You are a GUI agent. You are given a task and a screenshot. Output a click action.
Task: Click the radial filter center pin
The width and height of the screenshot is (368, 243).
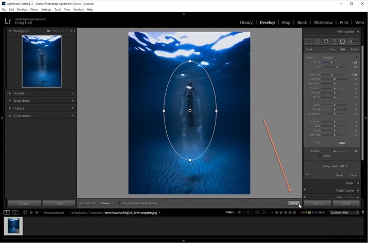(190, 111)
